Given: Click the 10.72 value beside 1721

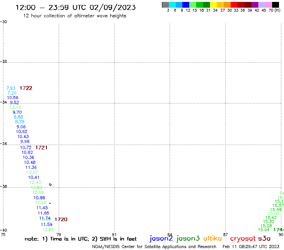Looking at the screenshot, I should point(26,148).
